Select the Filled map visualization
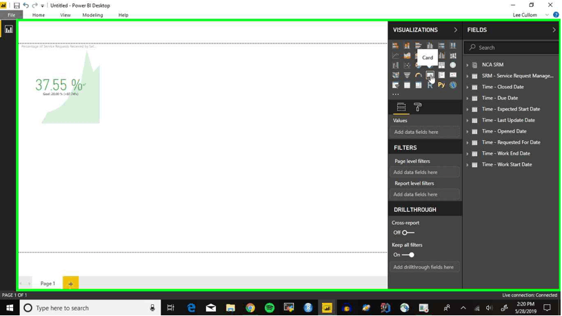This screenshot has width=562, height=316. pos(395,75)
